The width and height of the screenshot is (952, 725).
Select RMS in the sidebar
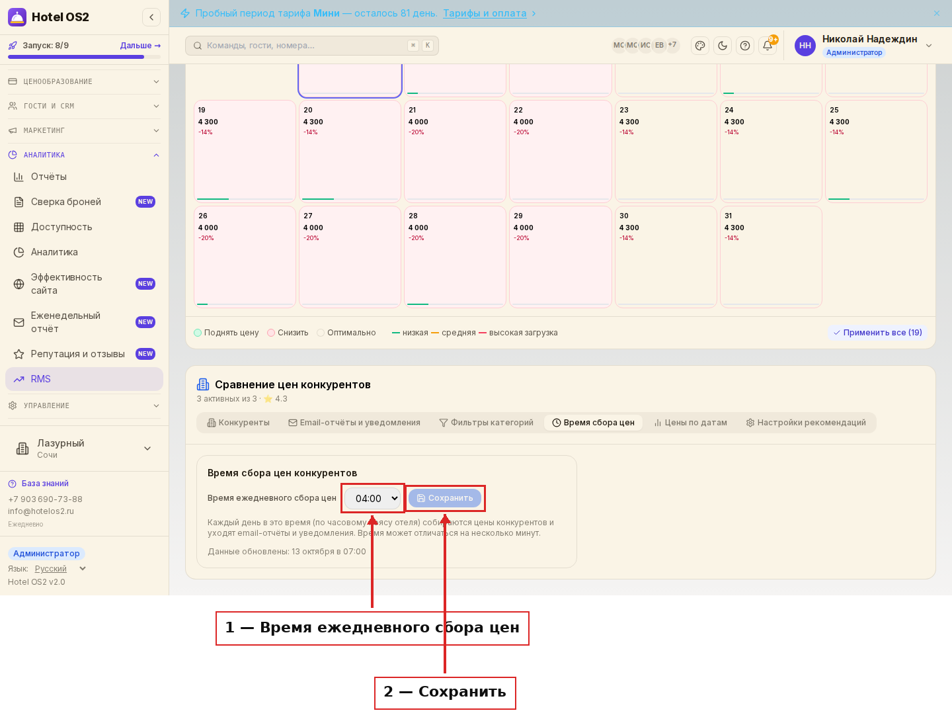tap(84, 379)
